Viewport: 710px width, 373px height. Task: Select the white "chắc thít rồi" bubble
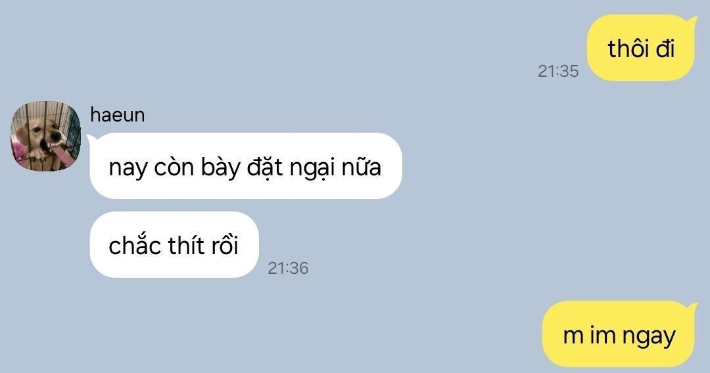click(x=174, y=244)
